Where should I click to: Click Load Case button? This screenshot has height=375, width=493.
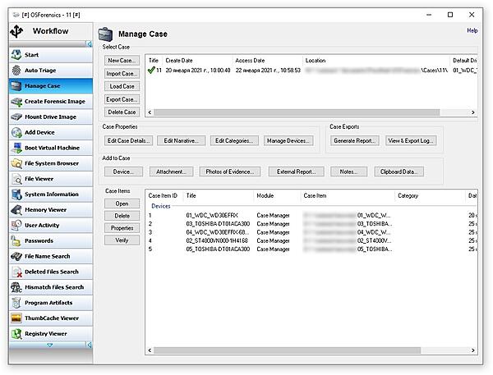click(122, 86)
